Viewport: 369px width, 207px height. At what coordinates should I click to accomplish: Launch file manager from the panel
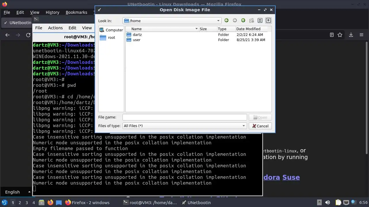point(41,202)
